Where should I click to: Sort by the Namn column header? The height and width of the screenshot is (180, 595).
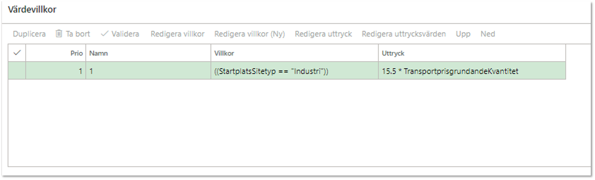148,53
